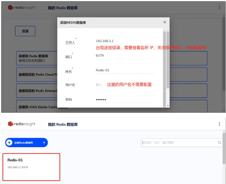226x184 pixels.
Task: Click the redisinsight logo in bottom window
Action: click(x=22, y=124)
